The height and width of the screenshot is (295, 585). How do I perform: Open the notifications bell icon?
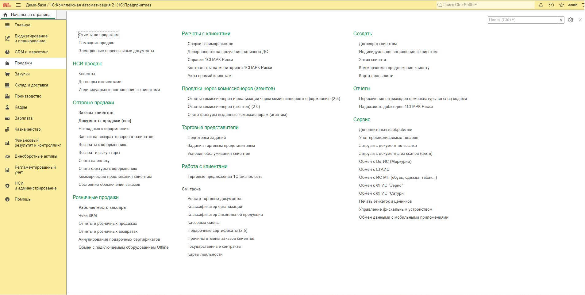click(541, 5)
